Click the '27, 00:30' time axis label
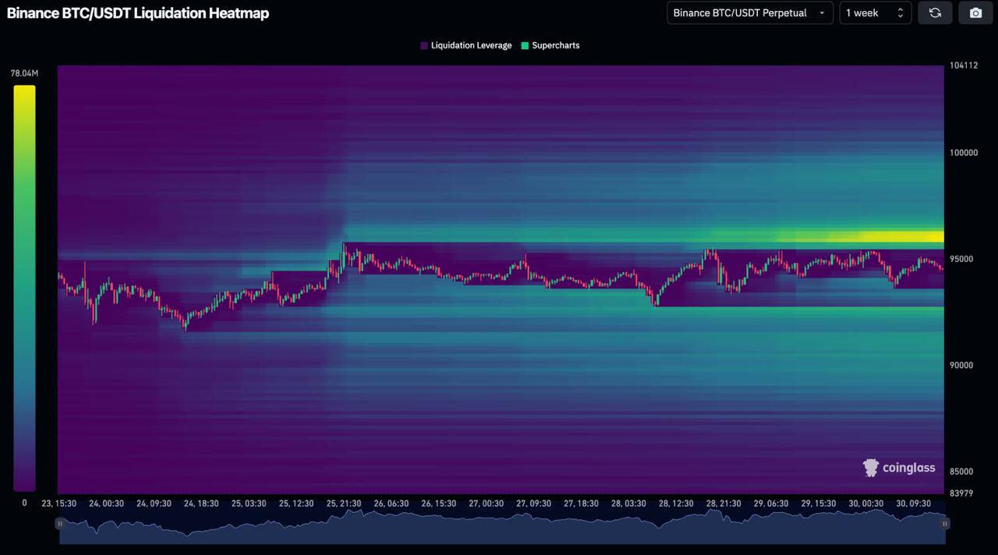The width and height of the screenshot is (998, 555). coord(487,504)
